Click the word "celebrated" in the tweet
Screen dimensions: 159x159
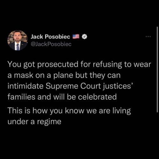97,97
